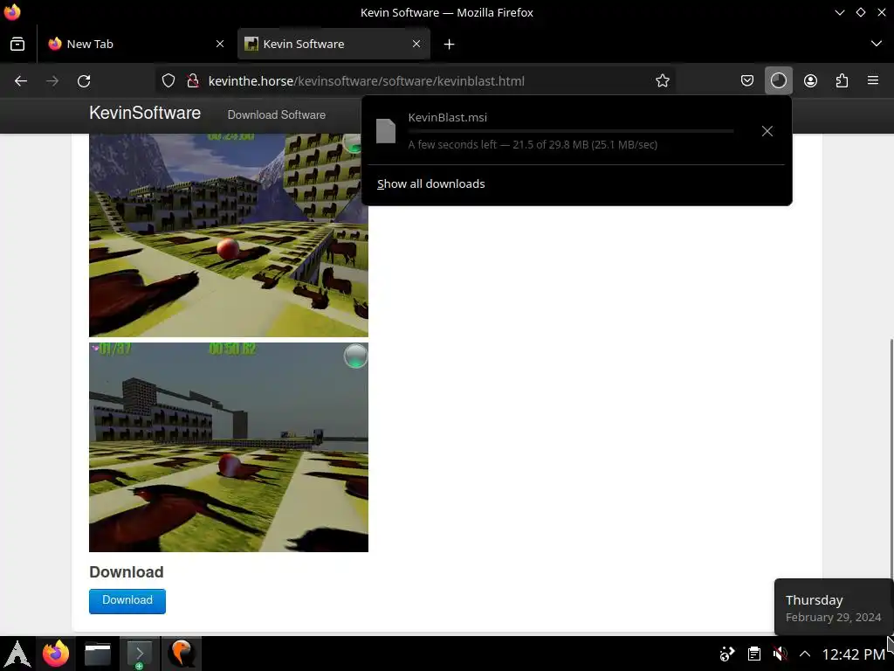Click the KevinSoftware site title
This screenshot has width=894, height=671.
tap(145, 113)
